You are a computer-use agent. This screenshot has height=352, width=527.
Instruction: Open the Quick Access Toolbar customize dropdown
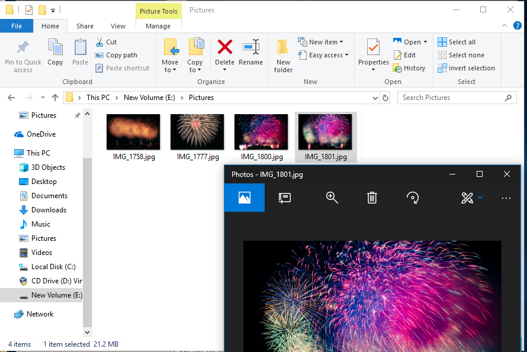(53, 11)
